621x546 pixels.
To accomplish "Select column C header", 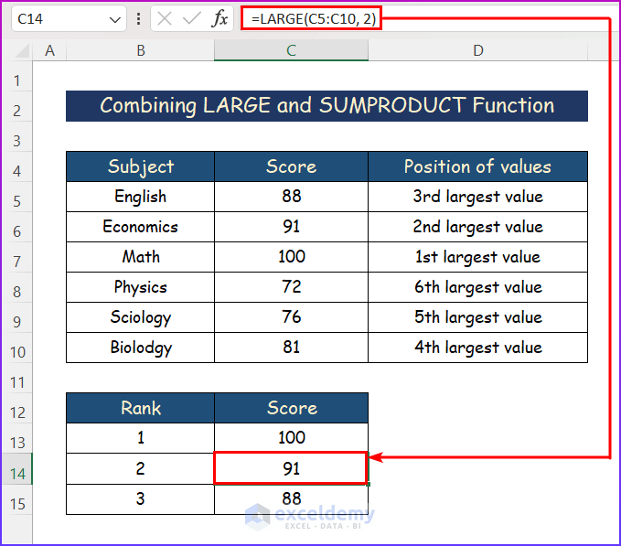I will pos(291,50).
